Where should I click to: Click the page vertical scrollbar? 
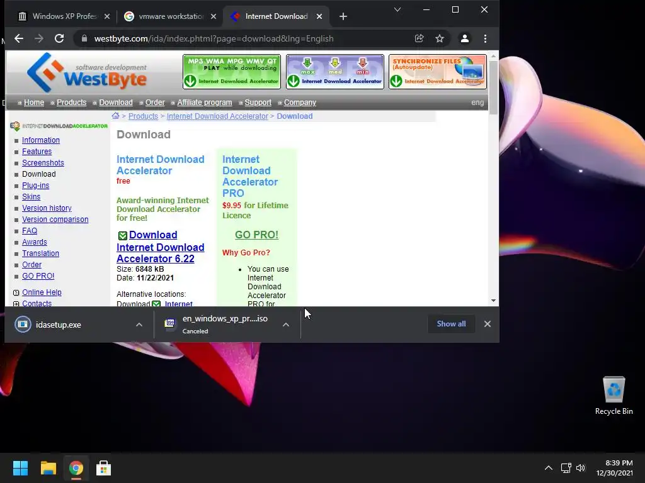coord(493,87)
